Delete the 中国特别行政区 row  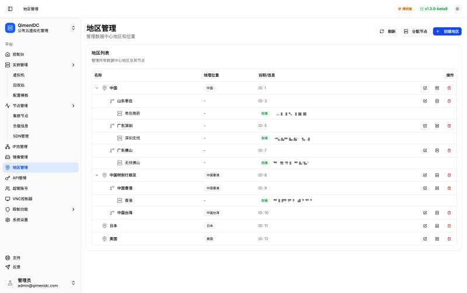(x=449, y=175)
